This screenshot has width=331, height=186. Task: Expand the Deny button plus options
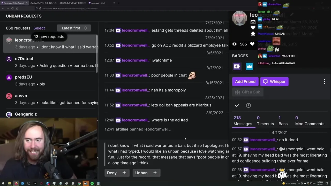tap(124, 173)
